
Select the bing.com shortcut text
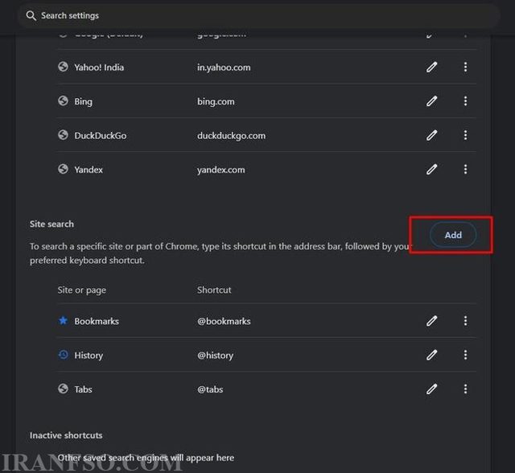point(216,101)
